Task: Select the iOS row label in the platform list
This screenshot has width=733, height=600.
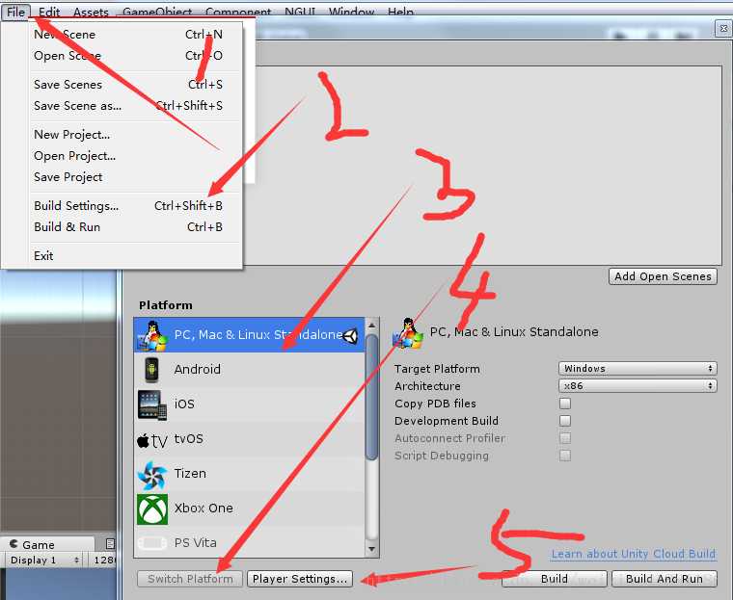Action: 184,404
